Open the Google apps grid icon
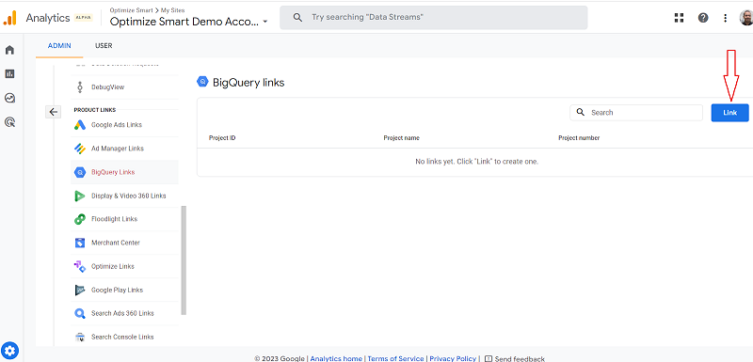Screen dimensions: 753x362 679,18
